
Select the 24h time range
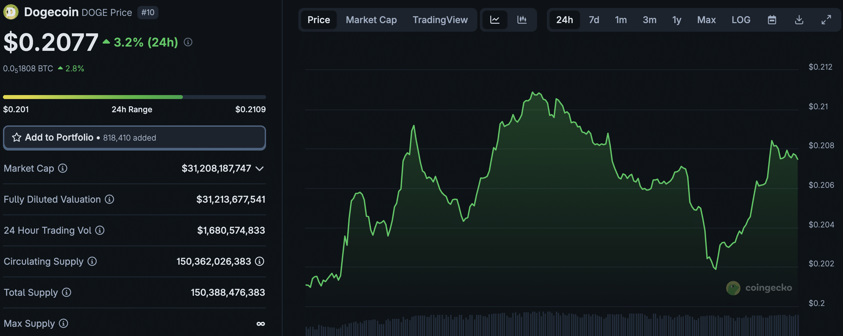(x=564, y=20)
